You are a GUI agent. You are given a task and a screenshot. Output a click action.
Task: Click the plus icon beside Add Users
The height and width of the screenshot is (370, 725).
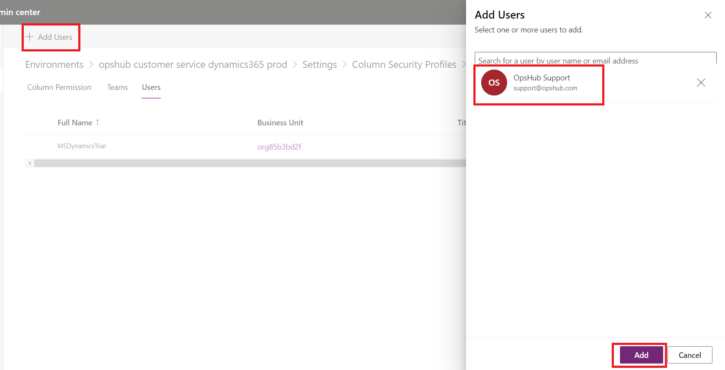point(29,37)
